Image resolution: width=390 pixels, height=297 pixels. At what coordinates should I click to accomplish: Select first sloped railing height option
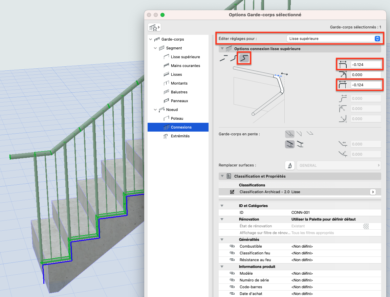click(289, 144)
